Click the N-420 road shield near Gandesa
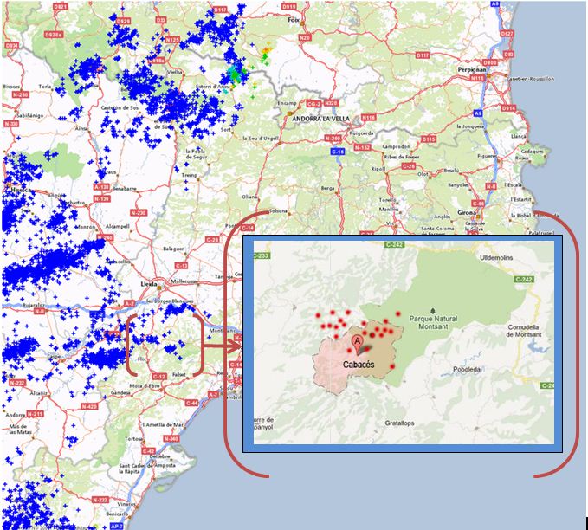Screen dimensions: 588x530 88,405
